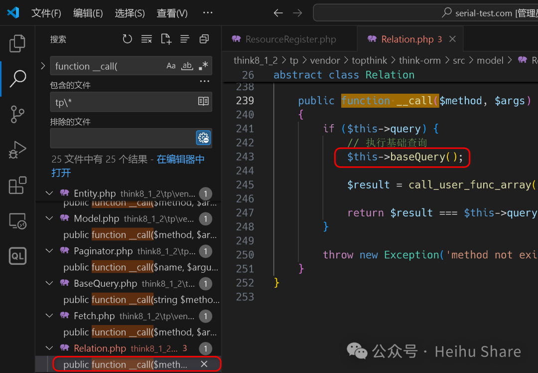Image resolution: width=538 pixels, height=373 pixels.
Task: Collapse the Paginator.php result group
Action: [x=49, y=251]
